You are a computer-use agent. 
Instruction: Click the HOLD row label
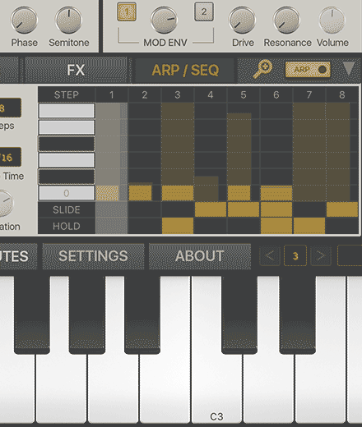(67, 226)
